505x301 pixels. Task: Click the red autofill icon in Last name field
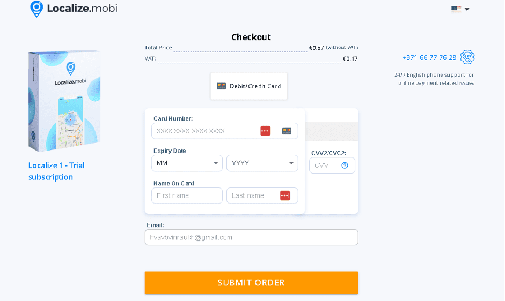click(285, 195)
